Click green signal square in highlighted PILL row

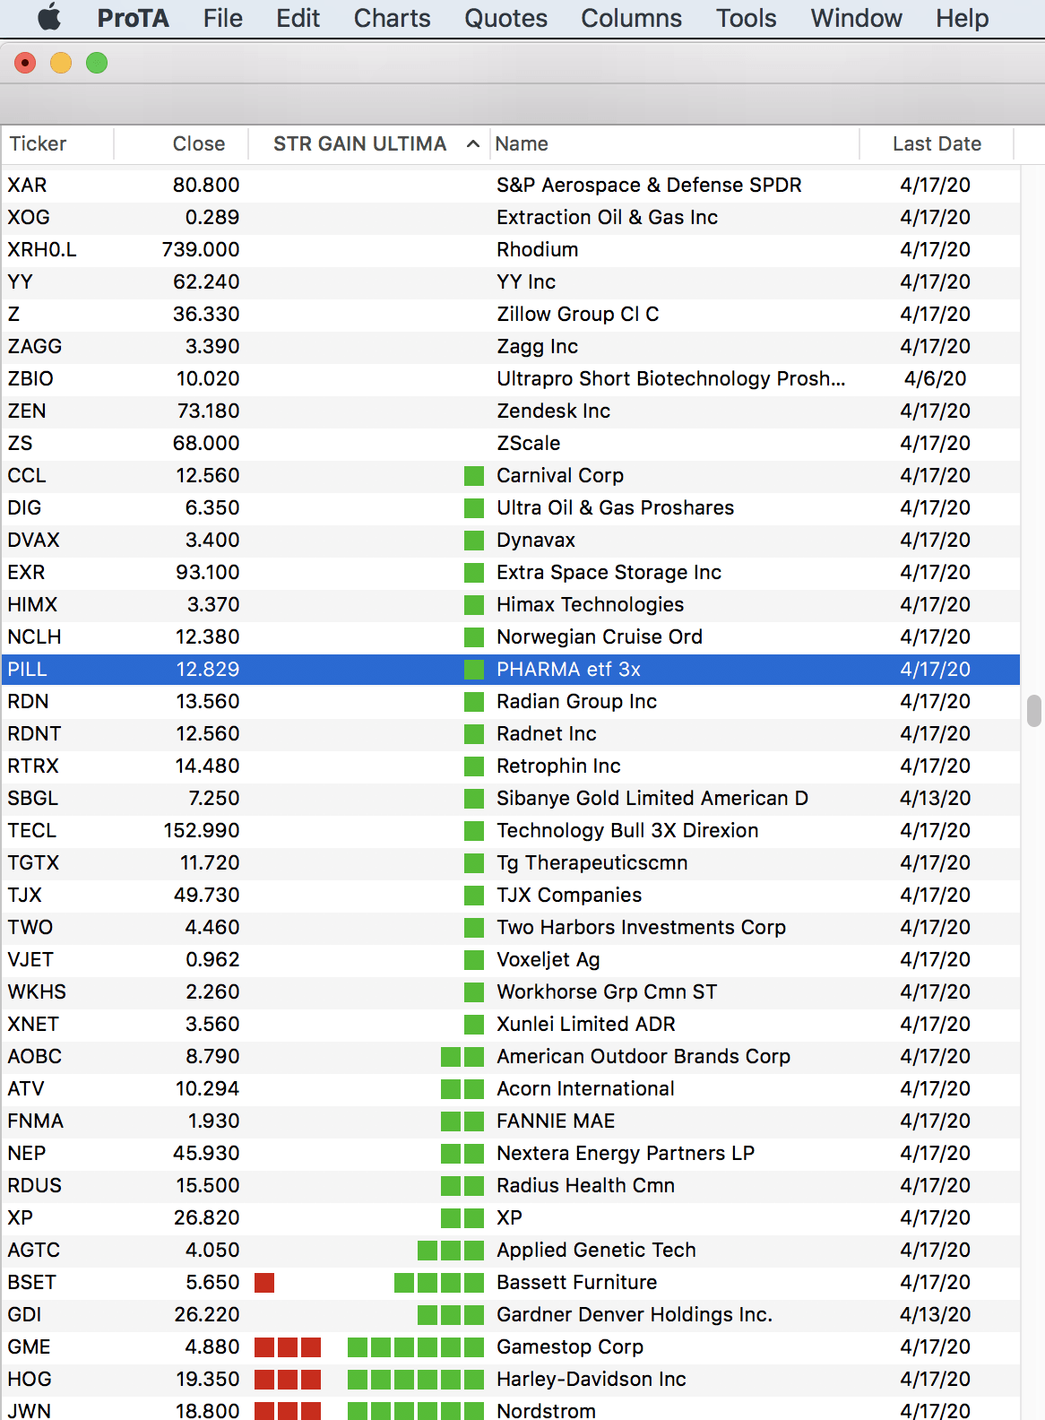click(474, 670)
